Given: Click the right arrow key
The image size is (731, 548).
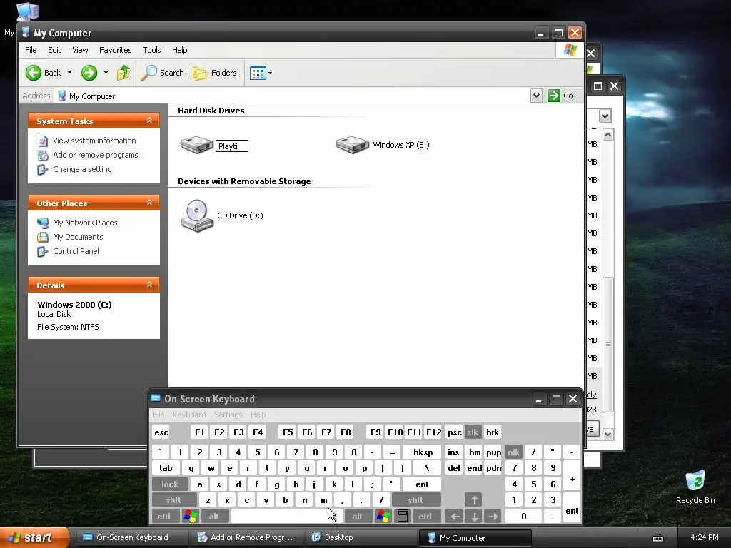Looking at the screenshot, I should pyautogui.click(x=493, y=517).
